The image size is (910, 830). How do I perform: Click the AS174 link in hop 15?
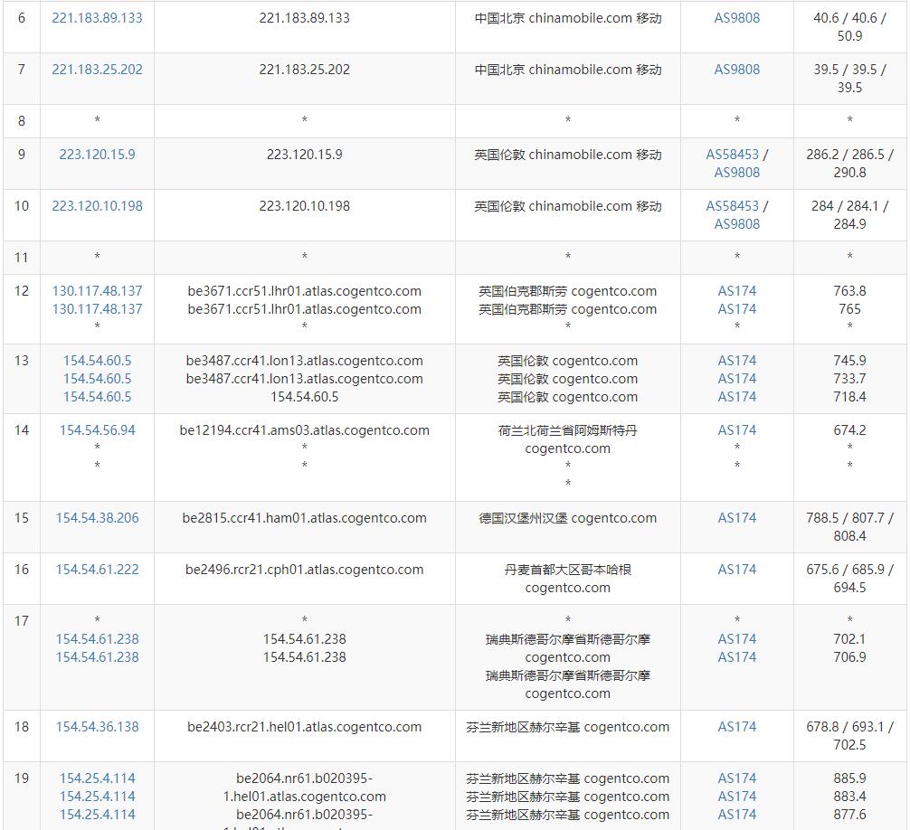(x=736, y=518)
